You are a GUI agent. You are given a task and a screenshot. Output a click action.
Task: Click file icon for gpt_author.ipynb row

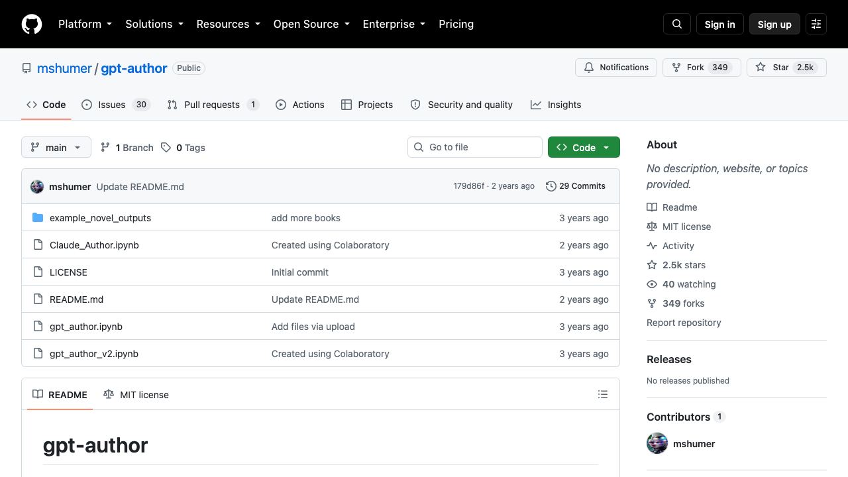click(38, 327)
